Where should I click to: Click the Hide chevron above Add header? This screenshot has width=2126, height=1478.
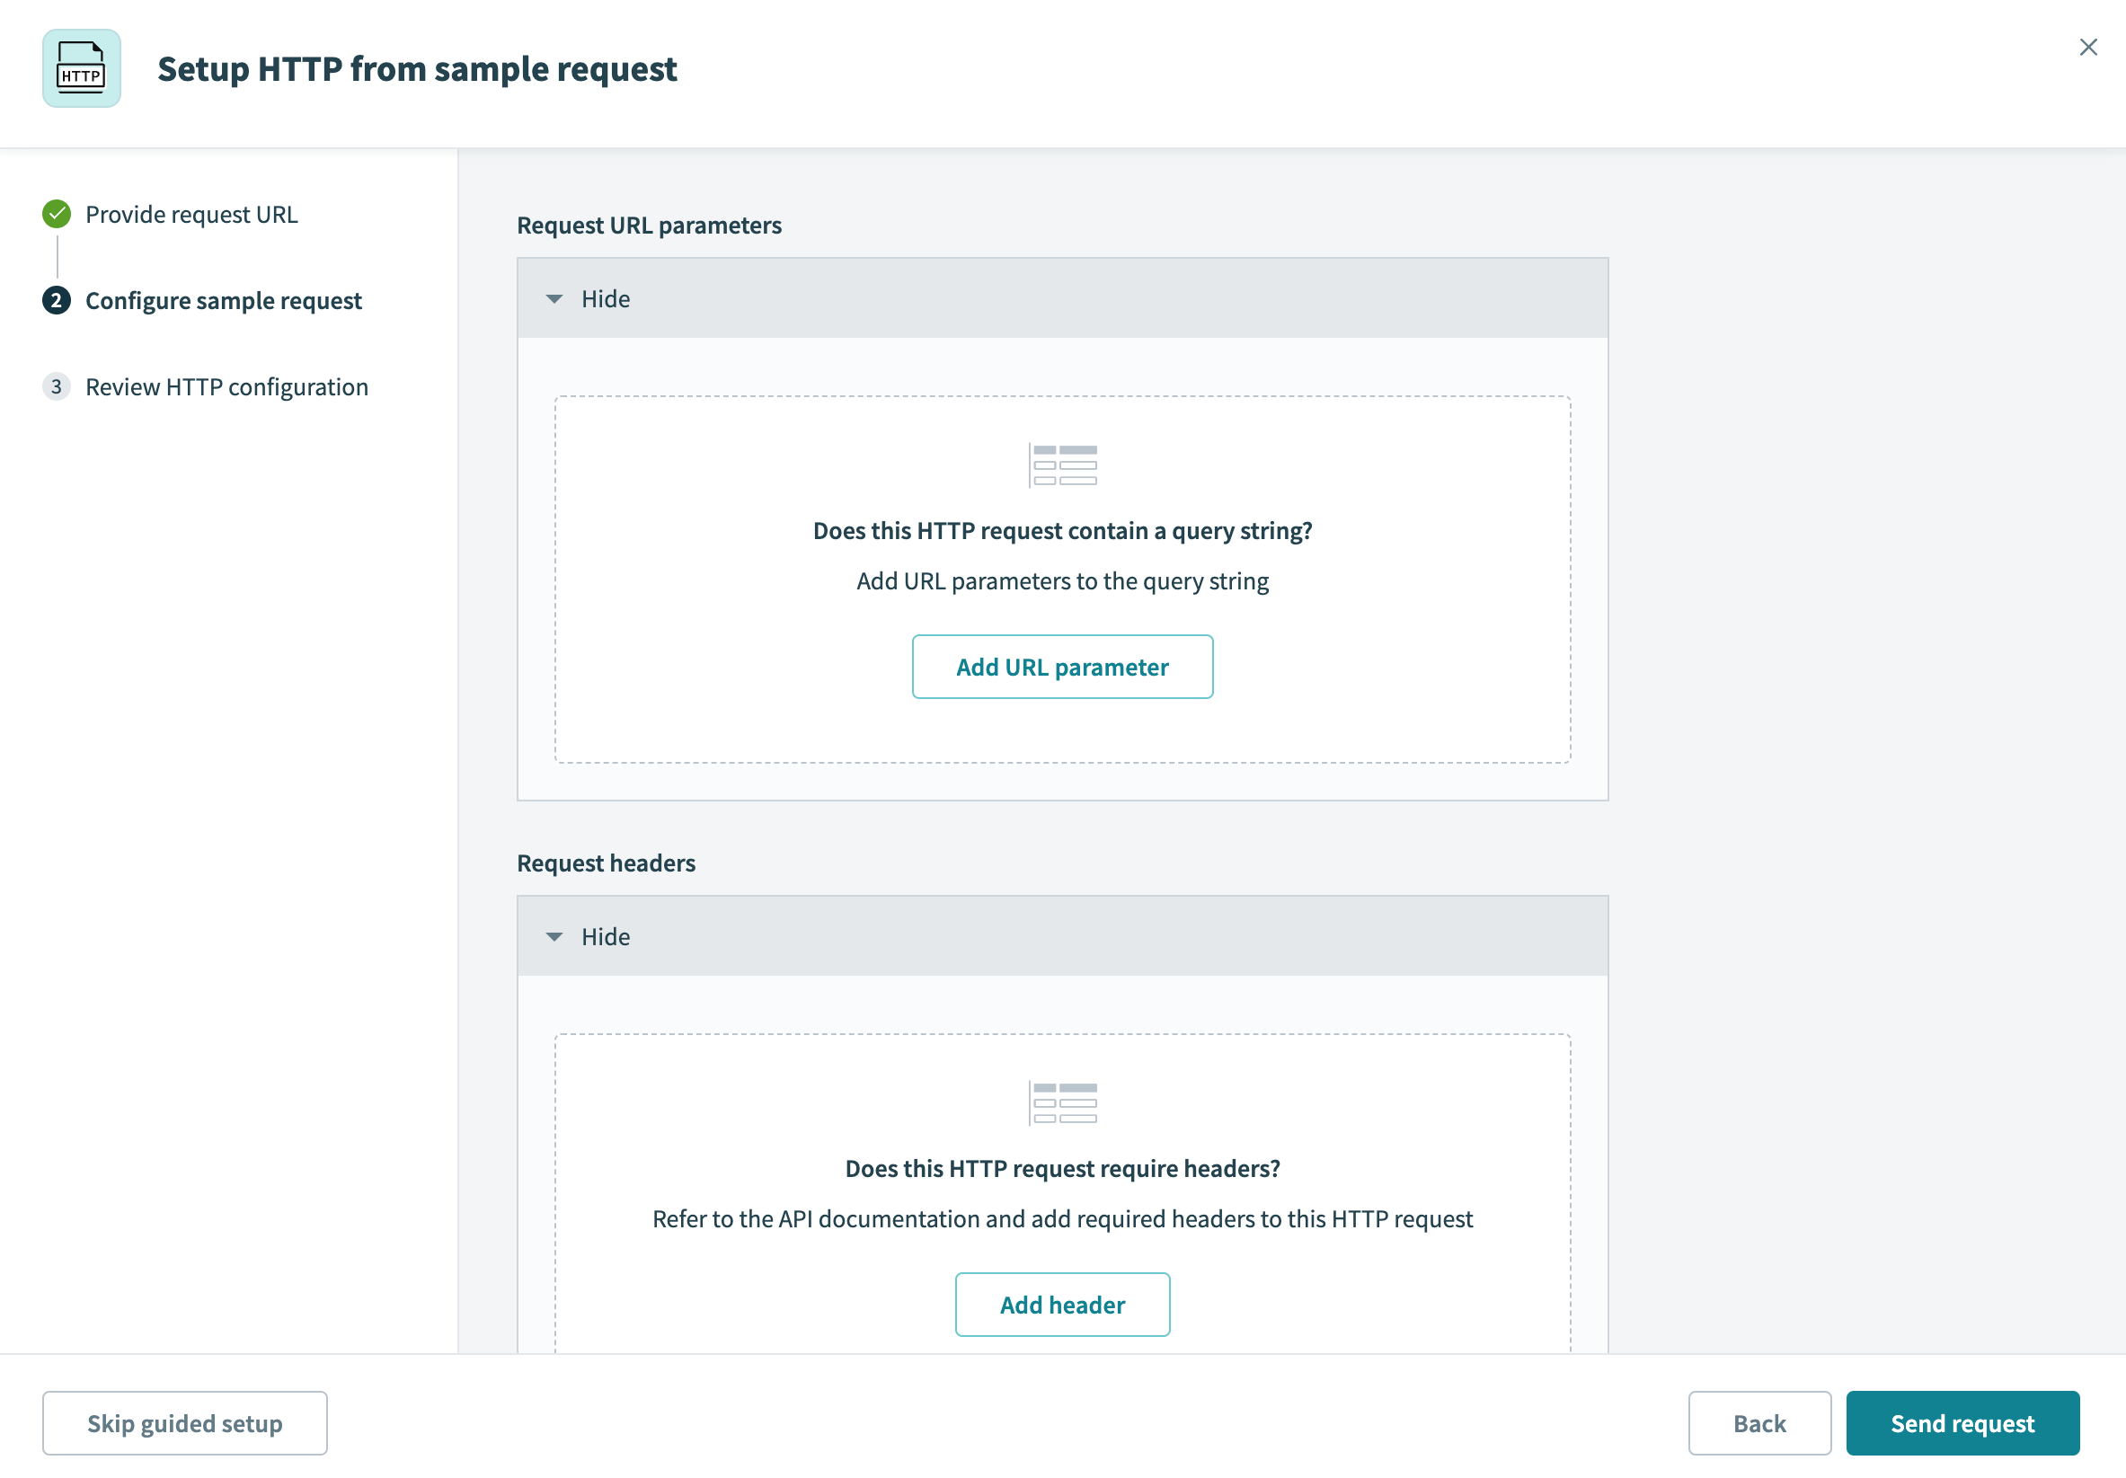coord(554,936)
